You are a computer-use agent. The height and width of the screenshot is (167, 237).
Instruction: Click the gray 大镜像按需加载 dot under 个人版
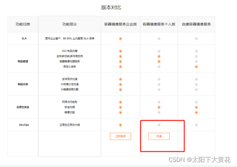tap(159, 90)
